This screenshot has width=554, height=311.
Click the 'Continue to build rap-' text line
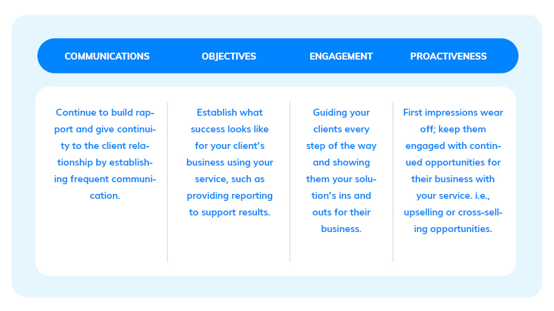click(x=105, y=112)
